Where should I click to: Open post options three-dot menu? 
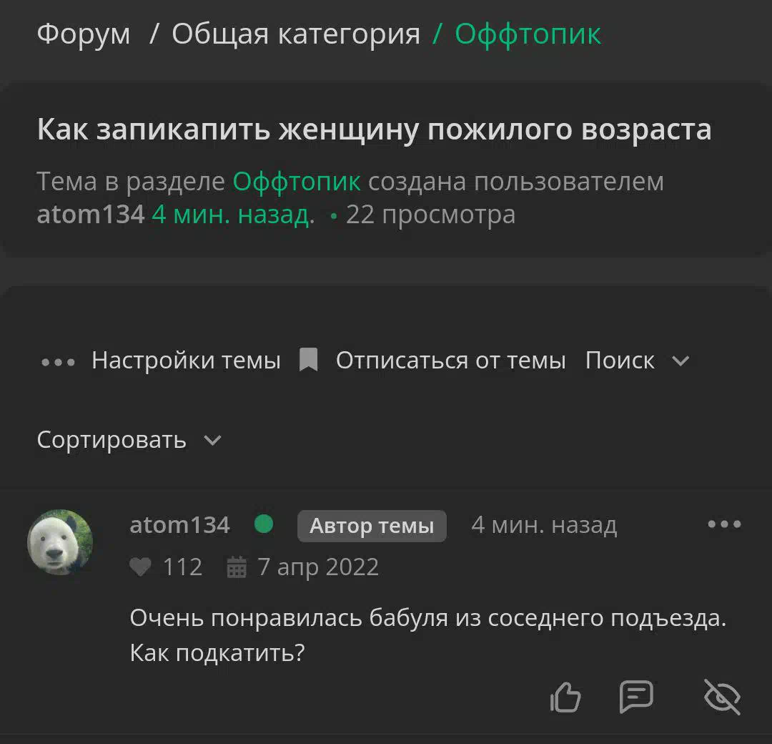tap(724, 524)
